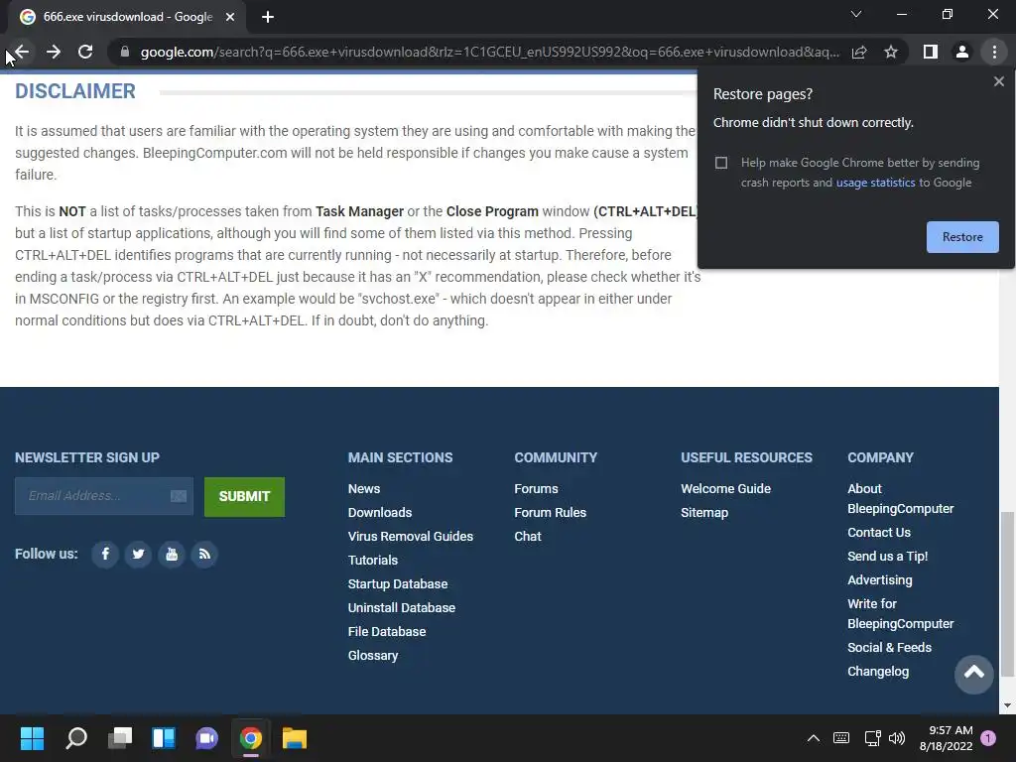Viewport: 1016px width, 762px height.
Task: Click the page vertical scrollbar thumb
Action: [1007, 593]
